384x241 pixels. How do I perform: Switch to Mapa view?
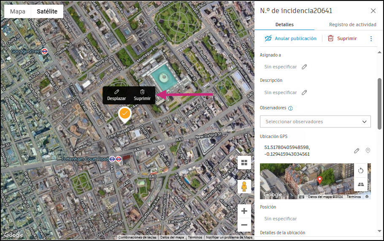[x=18, y=11]
